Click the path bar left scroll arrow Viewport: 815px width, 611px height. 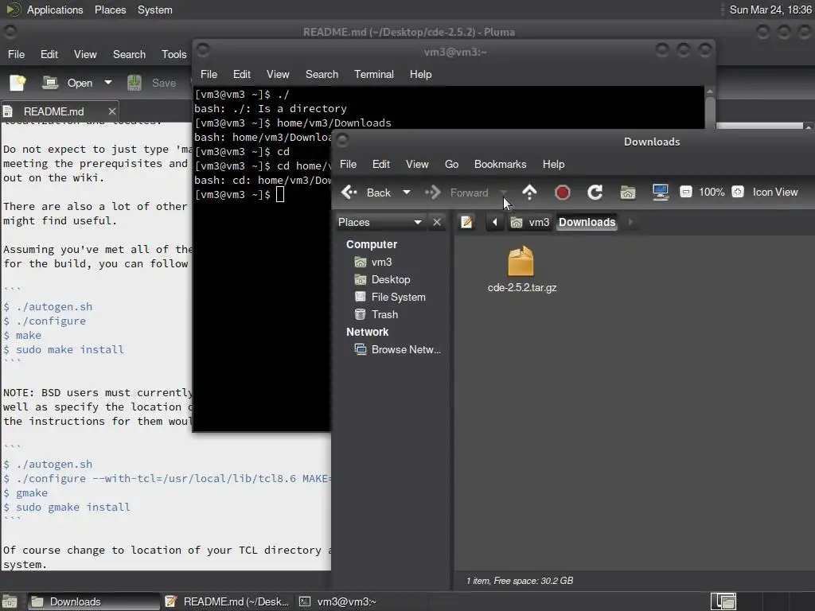(x=495, y=223)
